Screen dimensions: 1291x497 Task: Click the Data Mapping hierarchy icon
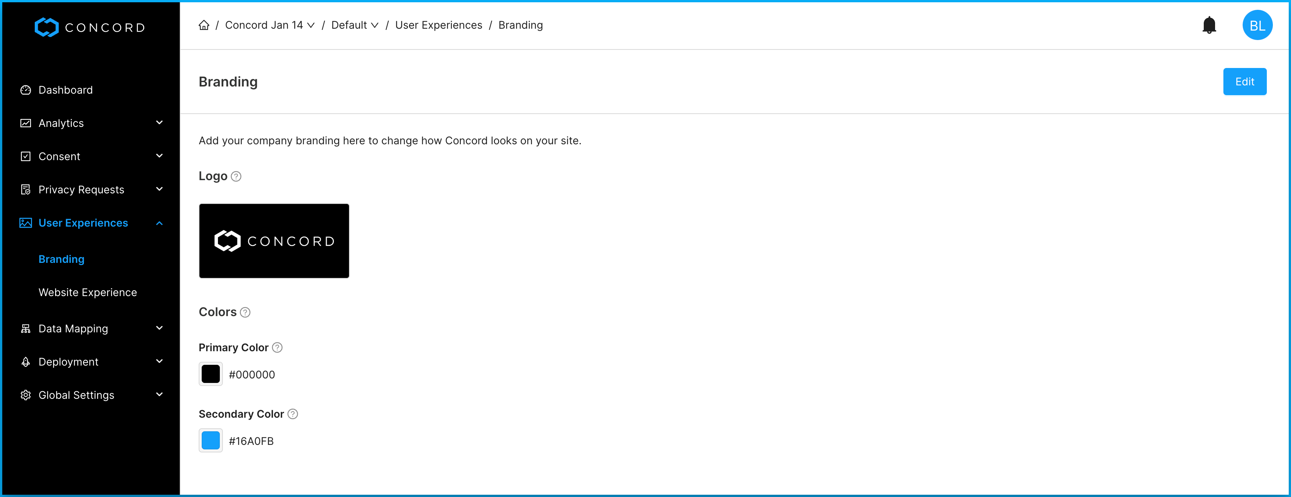click(x=26, y=329)
